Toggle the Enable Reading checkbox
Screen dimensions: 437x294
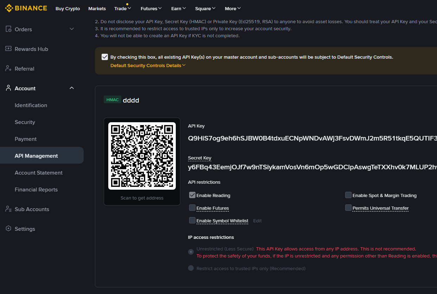point(192,195)
